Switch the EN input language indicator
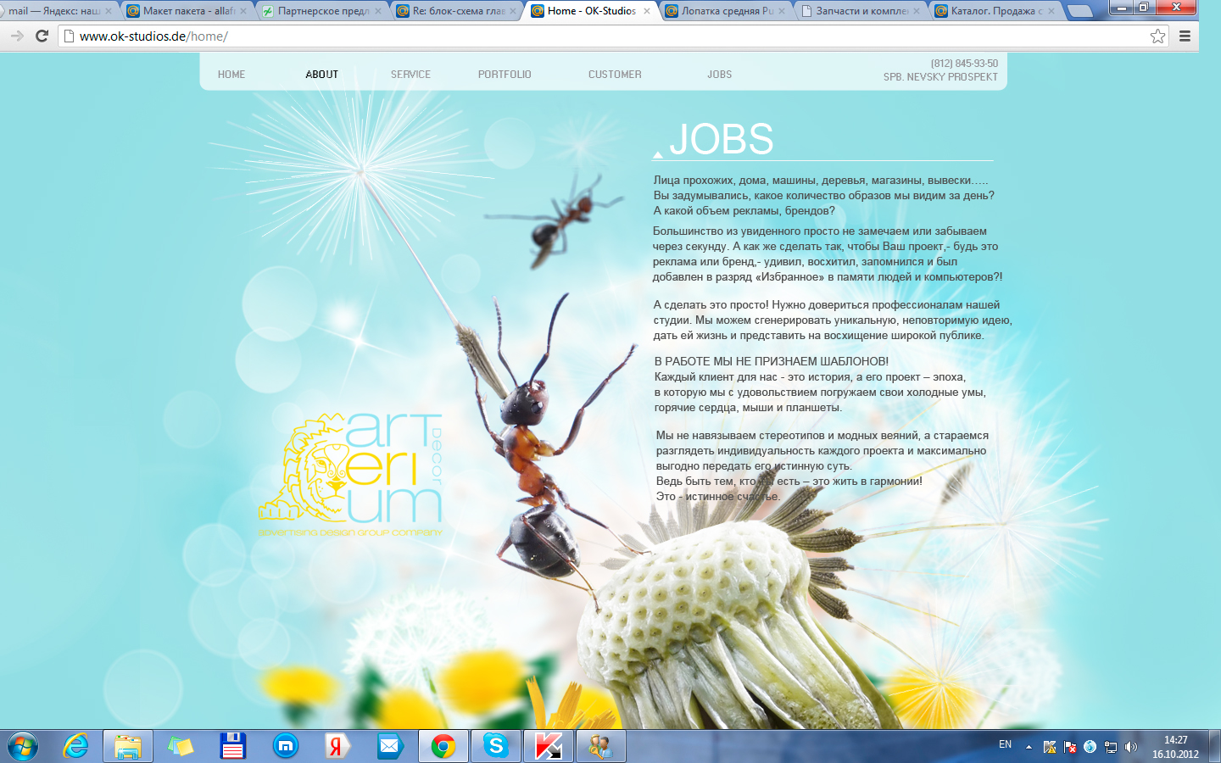Viewport: 1221px width, 763px height. tap(1005, 744)
